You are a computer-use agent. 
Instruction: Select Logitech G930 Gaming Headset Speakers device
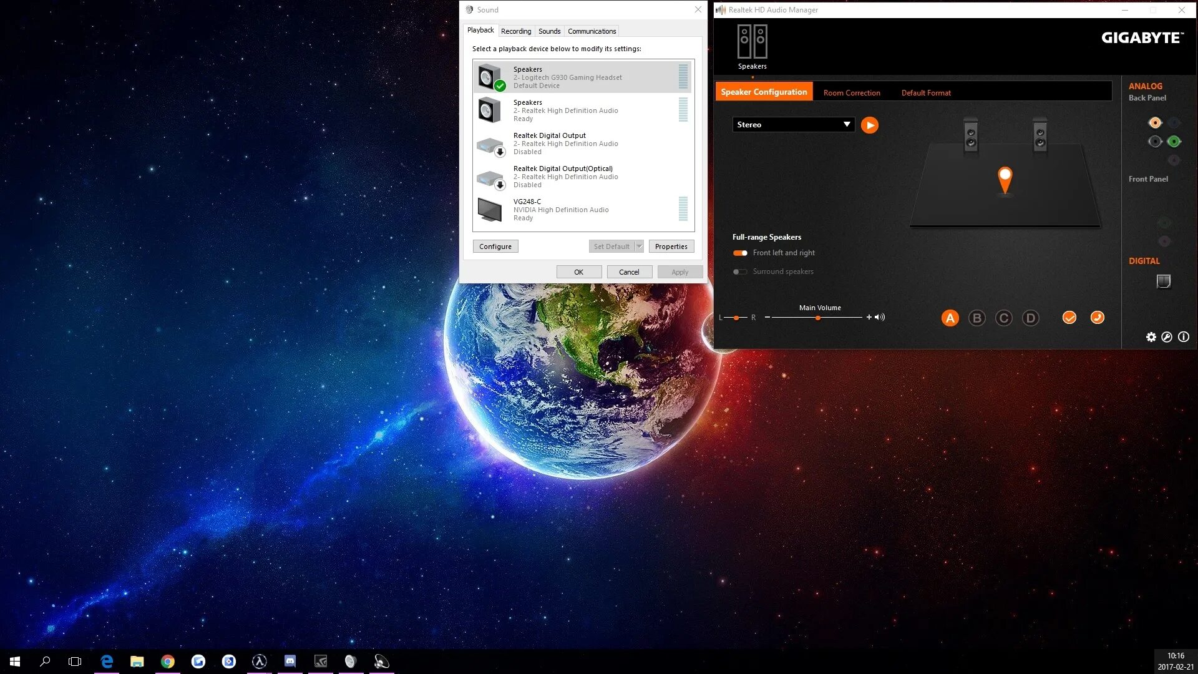(x=583, y=77)
